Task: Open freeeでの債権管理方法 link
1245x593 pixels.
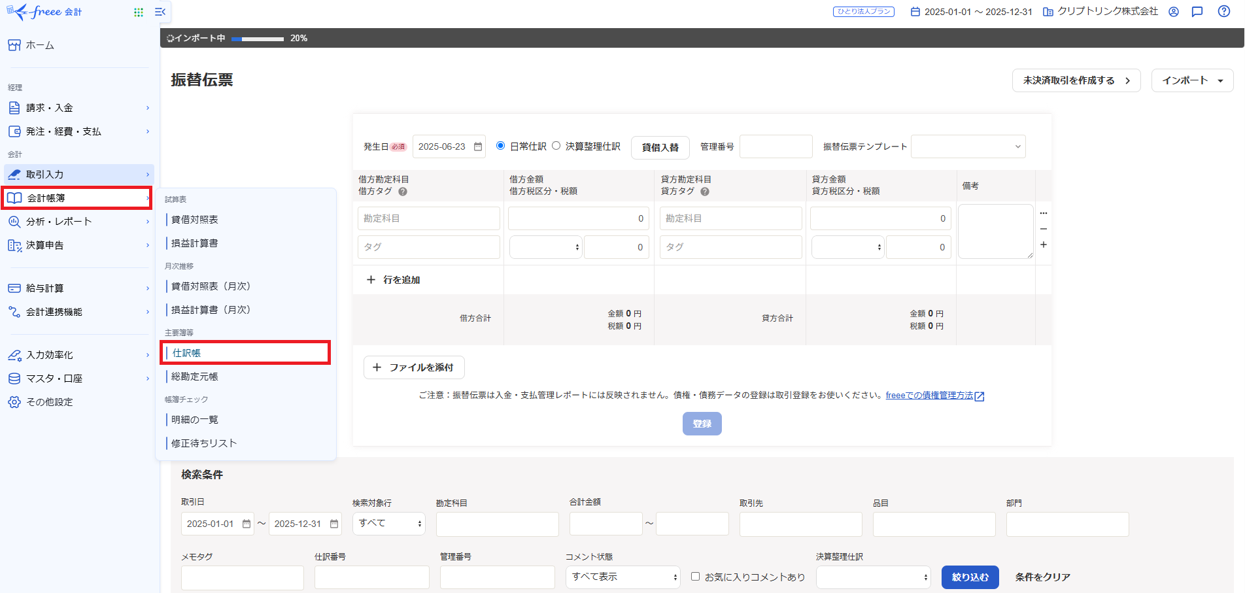Action: click(x=929, y=396)
